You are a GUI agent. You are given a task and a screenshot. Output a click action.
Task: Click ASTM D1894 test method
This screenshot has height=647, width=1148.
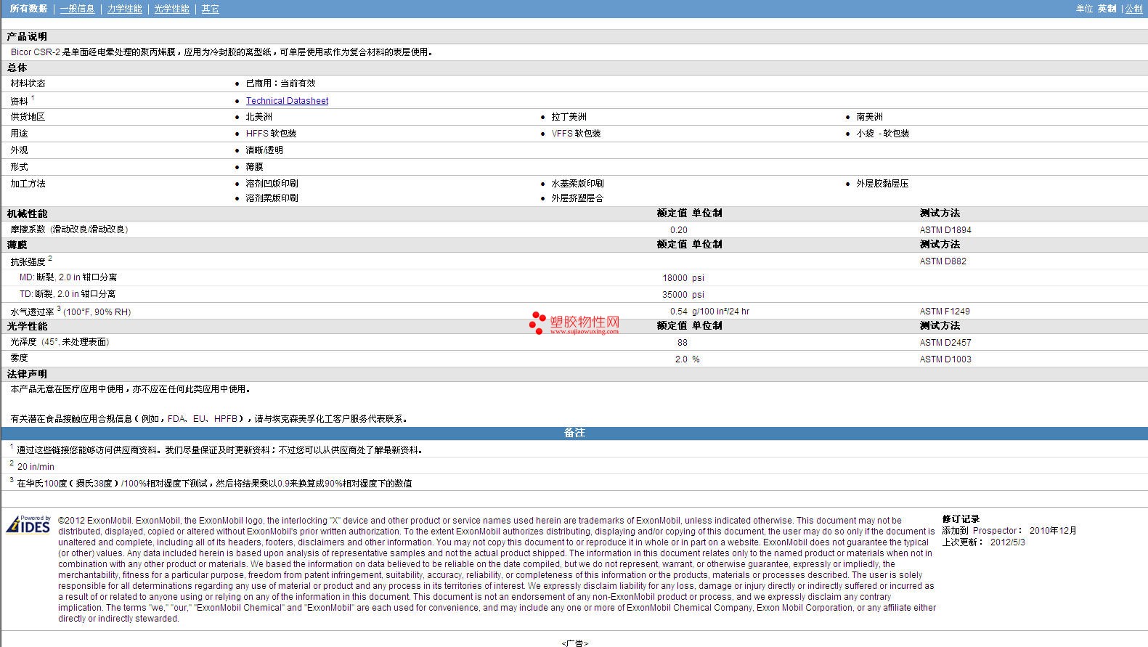tap(945, 230)
